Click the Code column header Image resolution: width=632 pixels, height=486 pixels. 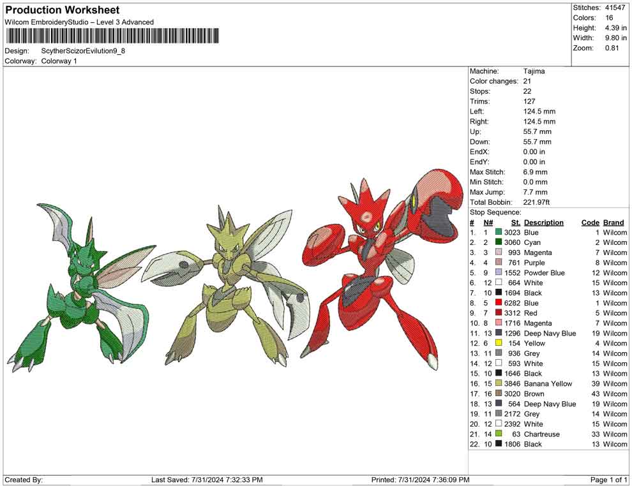pyautogui.click(x=590, y=223)
